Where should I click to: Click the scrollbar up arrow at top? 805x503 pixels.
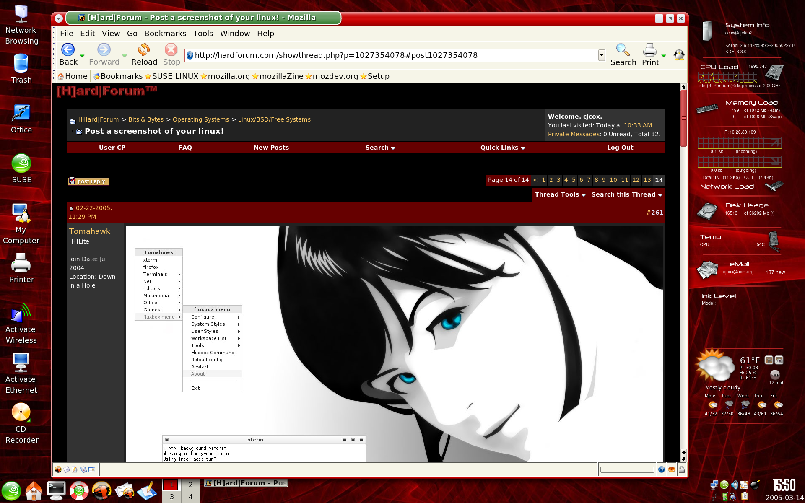click(x=683, y=87)
